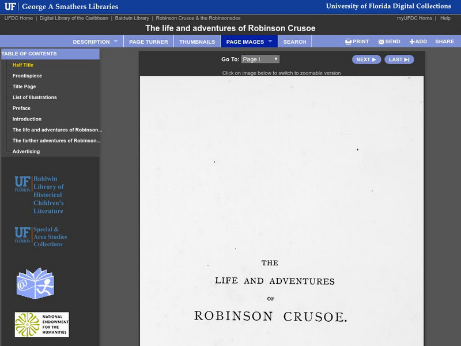The image size is (461, 346).
Task: Switch to the PAGE TURNER view
Action: 148,41
